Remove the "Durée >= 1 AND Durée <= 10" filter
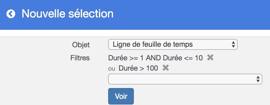The height and width of the screenshot is (105, 270). point(210,58)
